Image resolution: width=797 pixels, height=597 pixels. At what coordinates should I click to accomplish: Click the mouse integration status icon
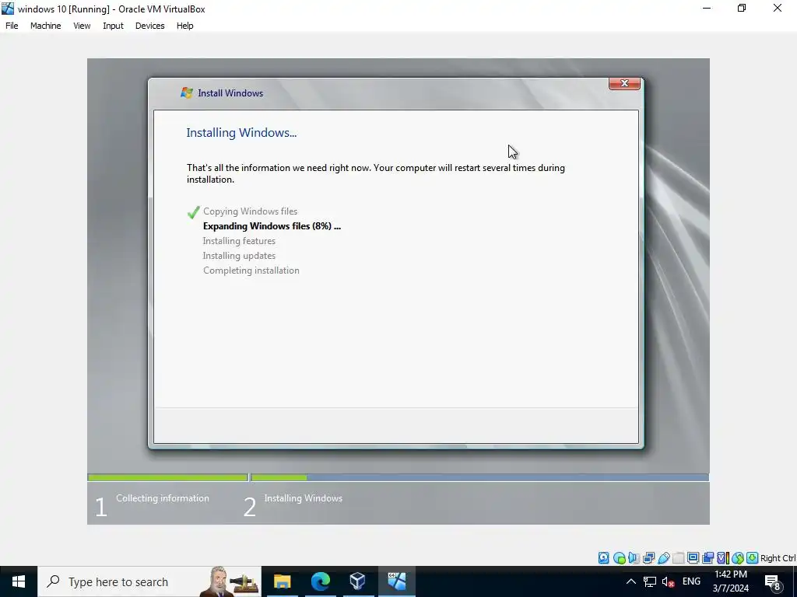(738, 558)
